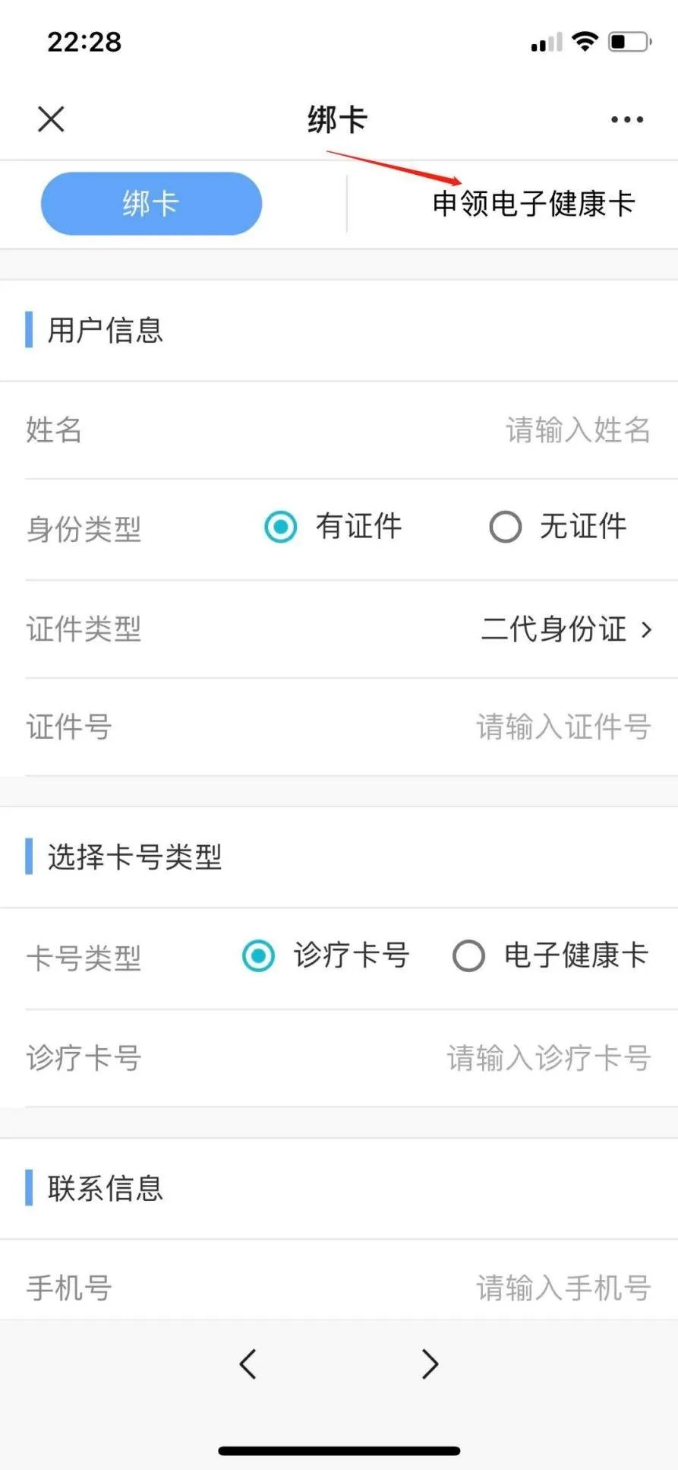Focus the 请输入手机号 phone field
The width and height of the screenshot is (678, 1470).
(x=563, y=1288)
